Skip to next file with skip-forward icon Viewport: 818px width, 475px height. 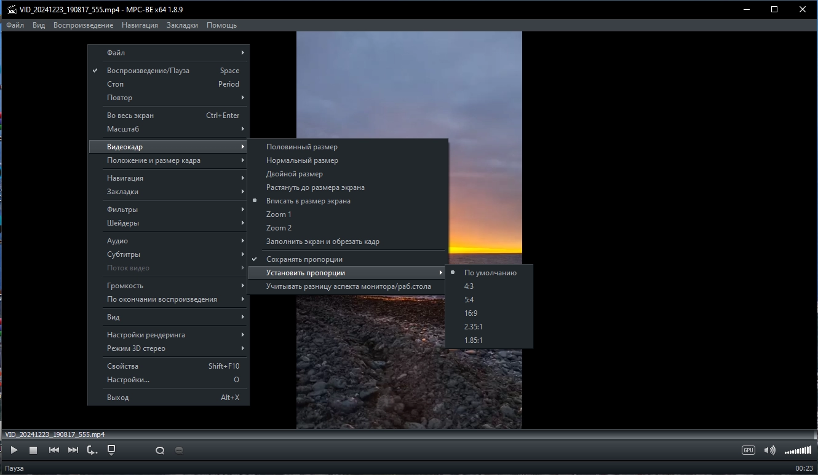point(73,450)
